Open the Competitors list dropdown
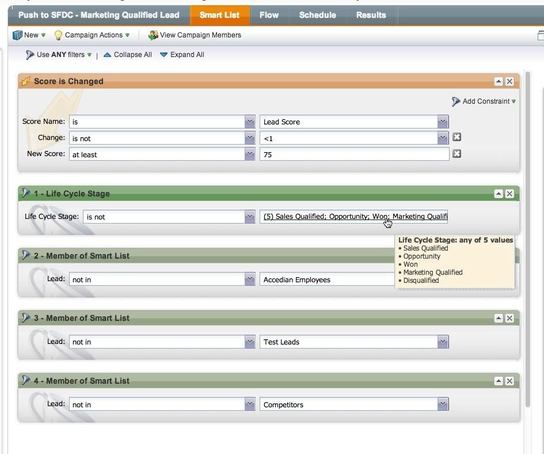 click(443, 404)
